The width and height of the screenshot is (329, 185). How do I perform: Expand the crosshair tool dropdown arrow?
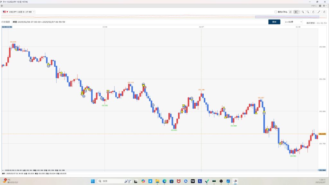coord(299,12)
